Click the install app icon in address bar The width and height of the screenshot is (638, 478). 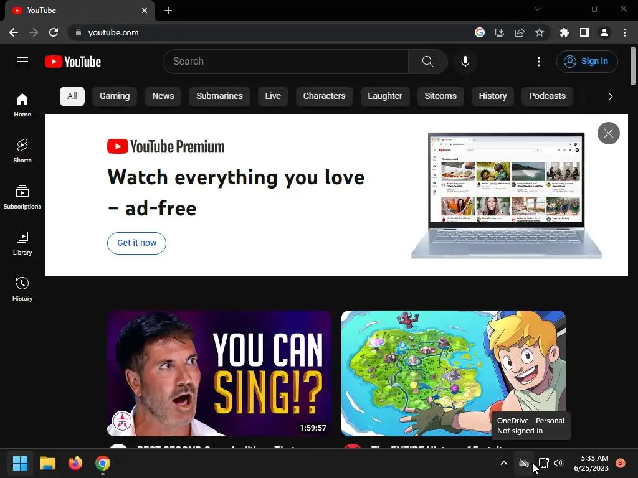[500, 32]
